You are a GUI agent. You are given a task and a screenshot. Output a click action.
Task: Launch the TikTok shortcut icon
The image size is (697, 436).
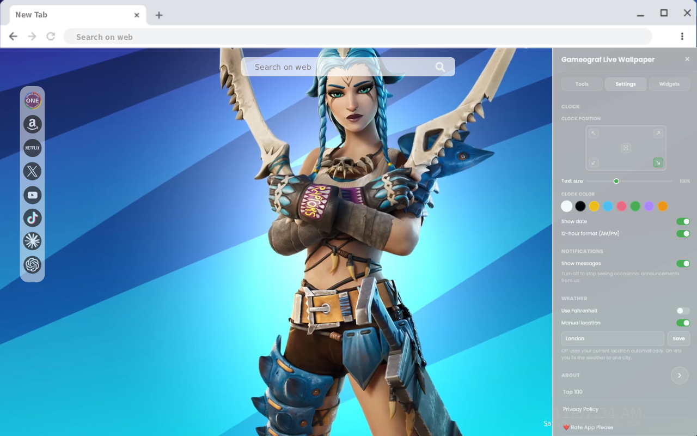[x=33, y=218]
